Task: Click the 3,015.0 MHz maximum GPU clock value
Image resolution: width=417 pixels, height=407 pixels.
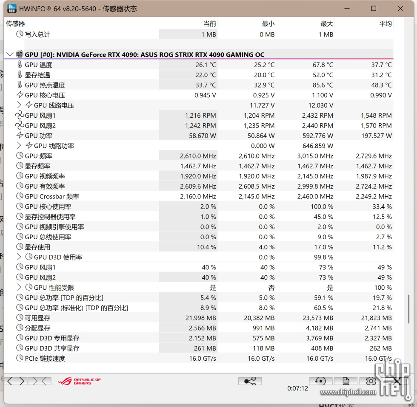Action: 315,156
